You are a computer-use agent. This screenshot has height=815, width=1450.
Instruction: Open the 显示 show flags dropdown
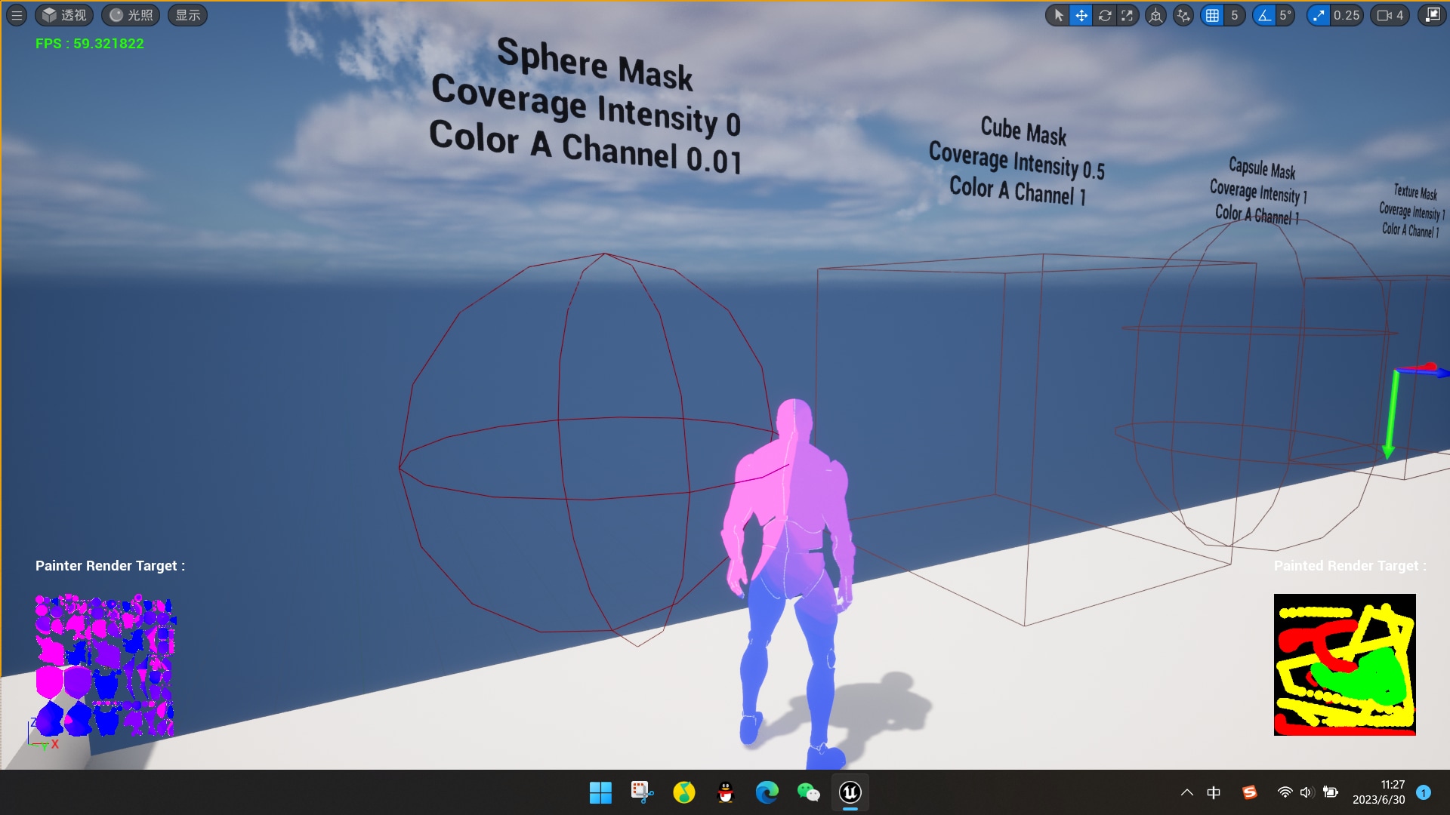click(x=187, y=15)
